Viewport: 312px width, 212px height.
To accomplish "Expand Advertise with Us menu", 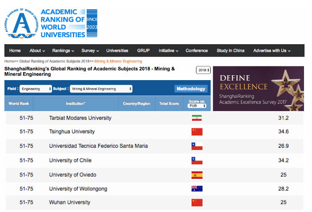I will [x=272, y=50].
